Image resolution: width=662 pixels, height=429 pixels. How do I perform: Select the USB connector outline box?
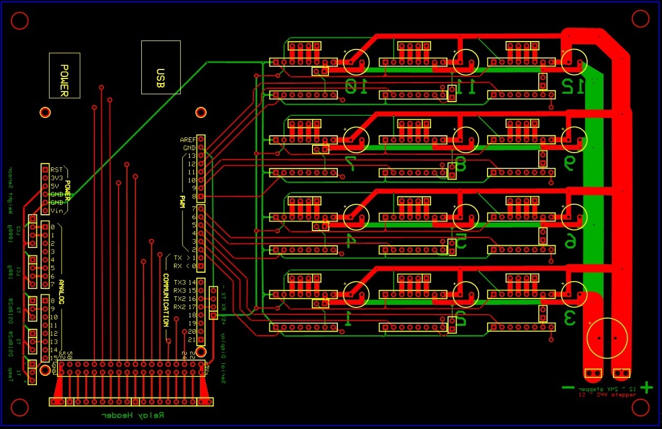[161, 68]
